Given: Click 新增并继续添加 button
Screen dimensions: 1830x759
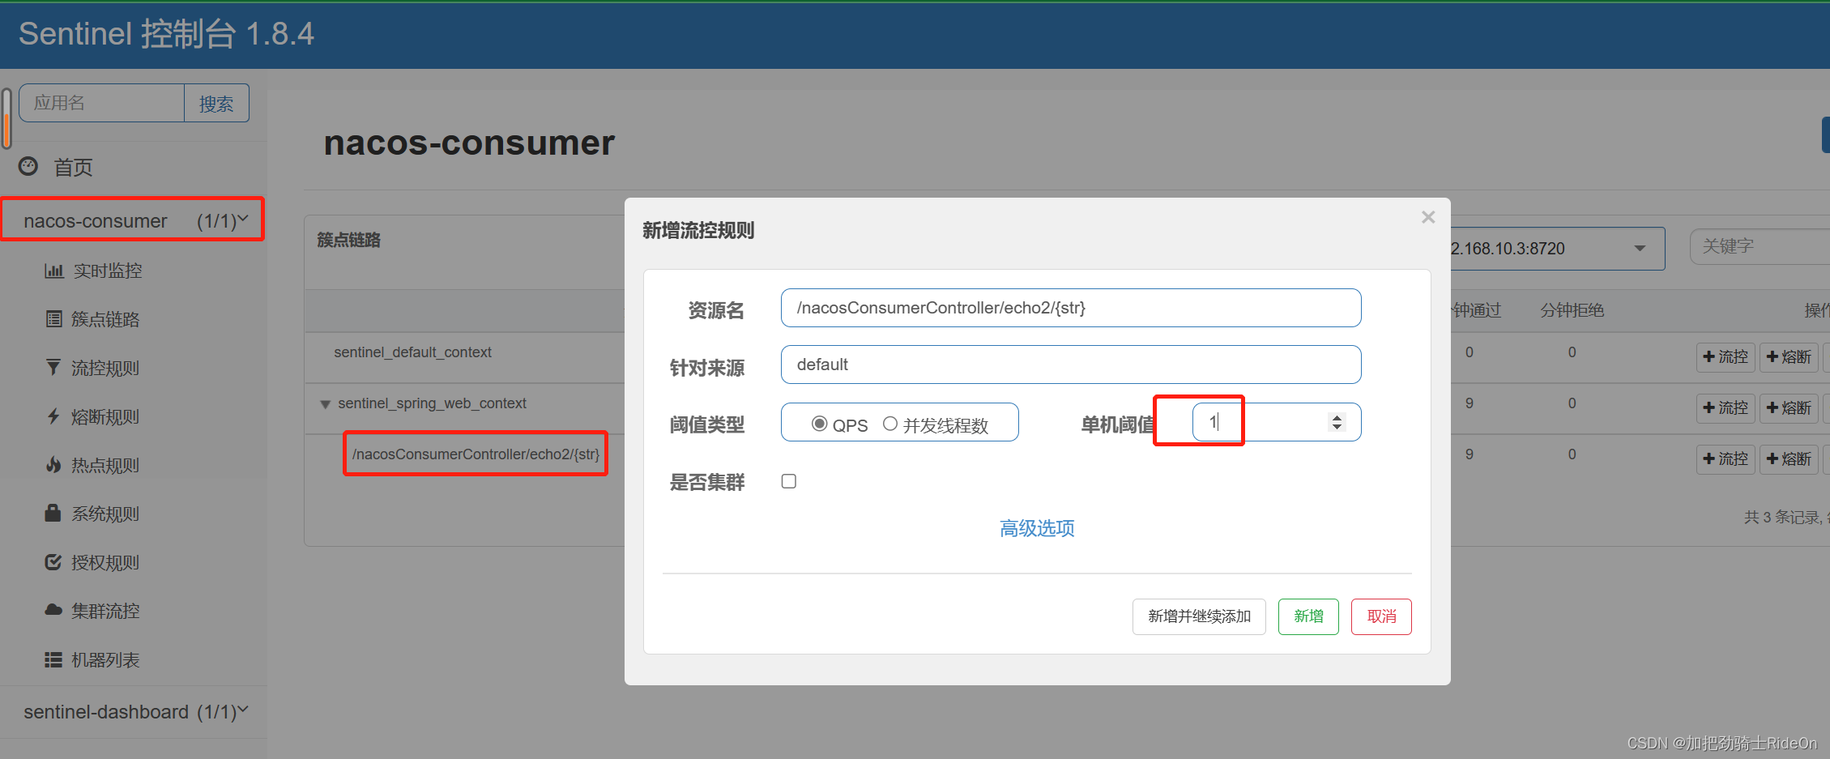Looking at the screenshot, I should click(x=1199, y=616).
